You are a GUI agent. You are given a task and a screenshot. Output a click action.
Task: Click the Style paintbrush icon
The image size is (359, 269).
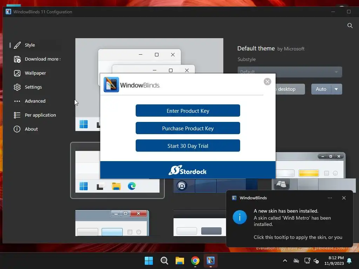click(x=17, y=45)
